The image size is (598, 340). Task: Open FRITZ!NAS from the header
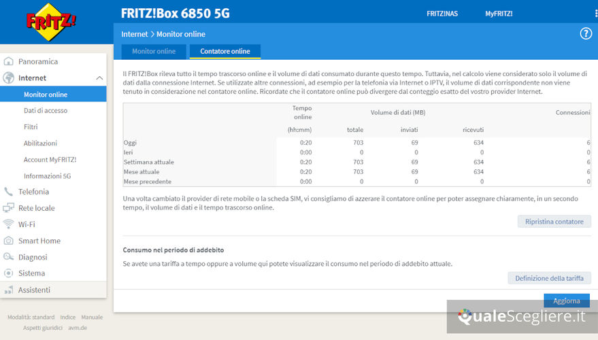[442, 14]
